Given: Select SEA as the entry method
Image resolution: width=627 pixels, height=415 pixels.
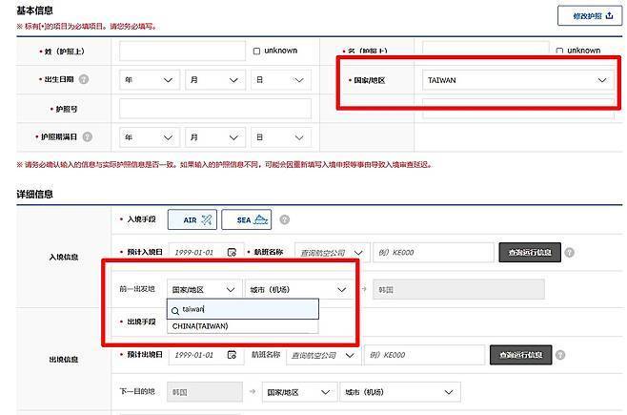Looking at the screenshot, I should (x=246, y=220).
